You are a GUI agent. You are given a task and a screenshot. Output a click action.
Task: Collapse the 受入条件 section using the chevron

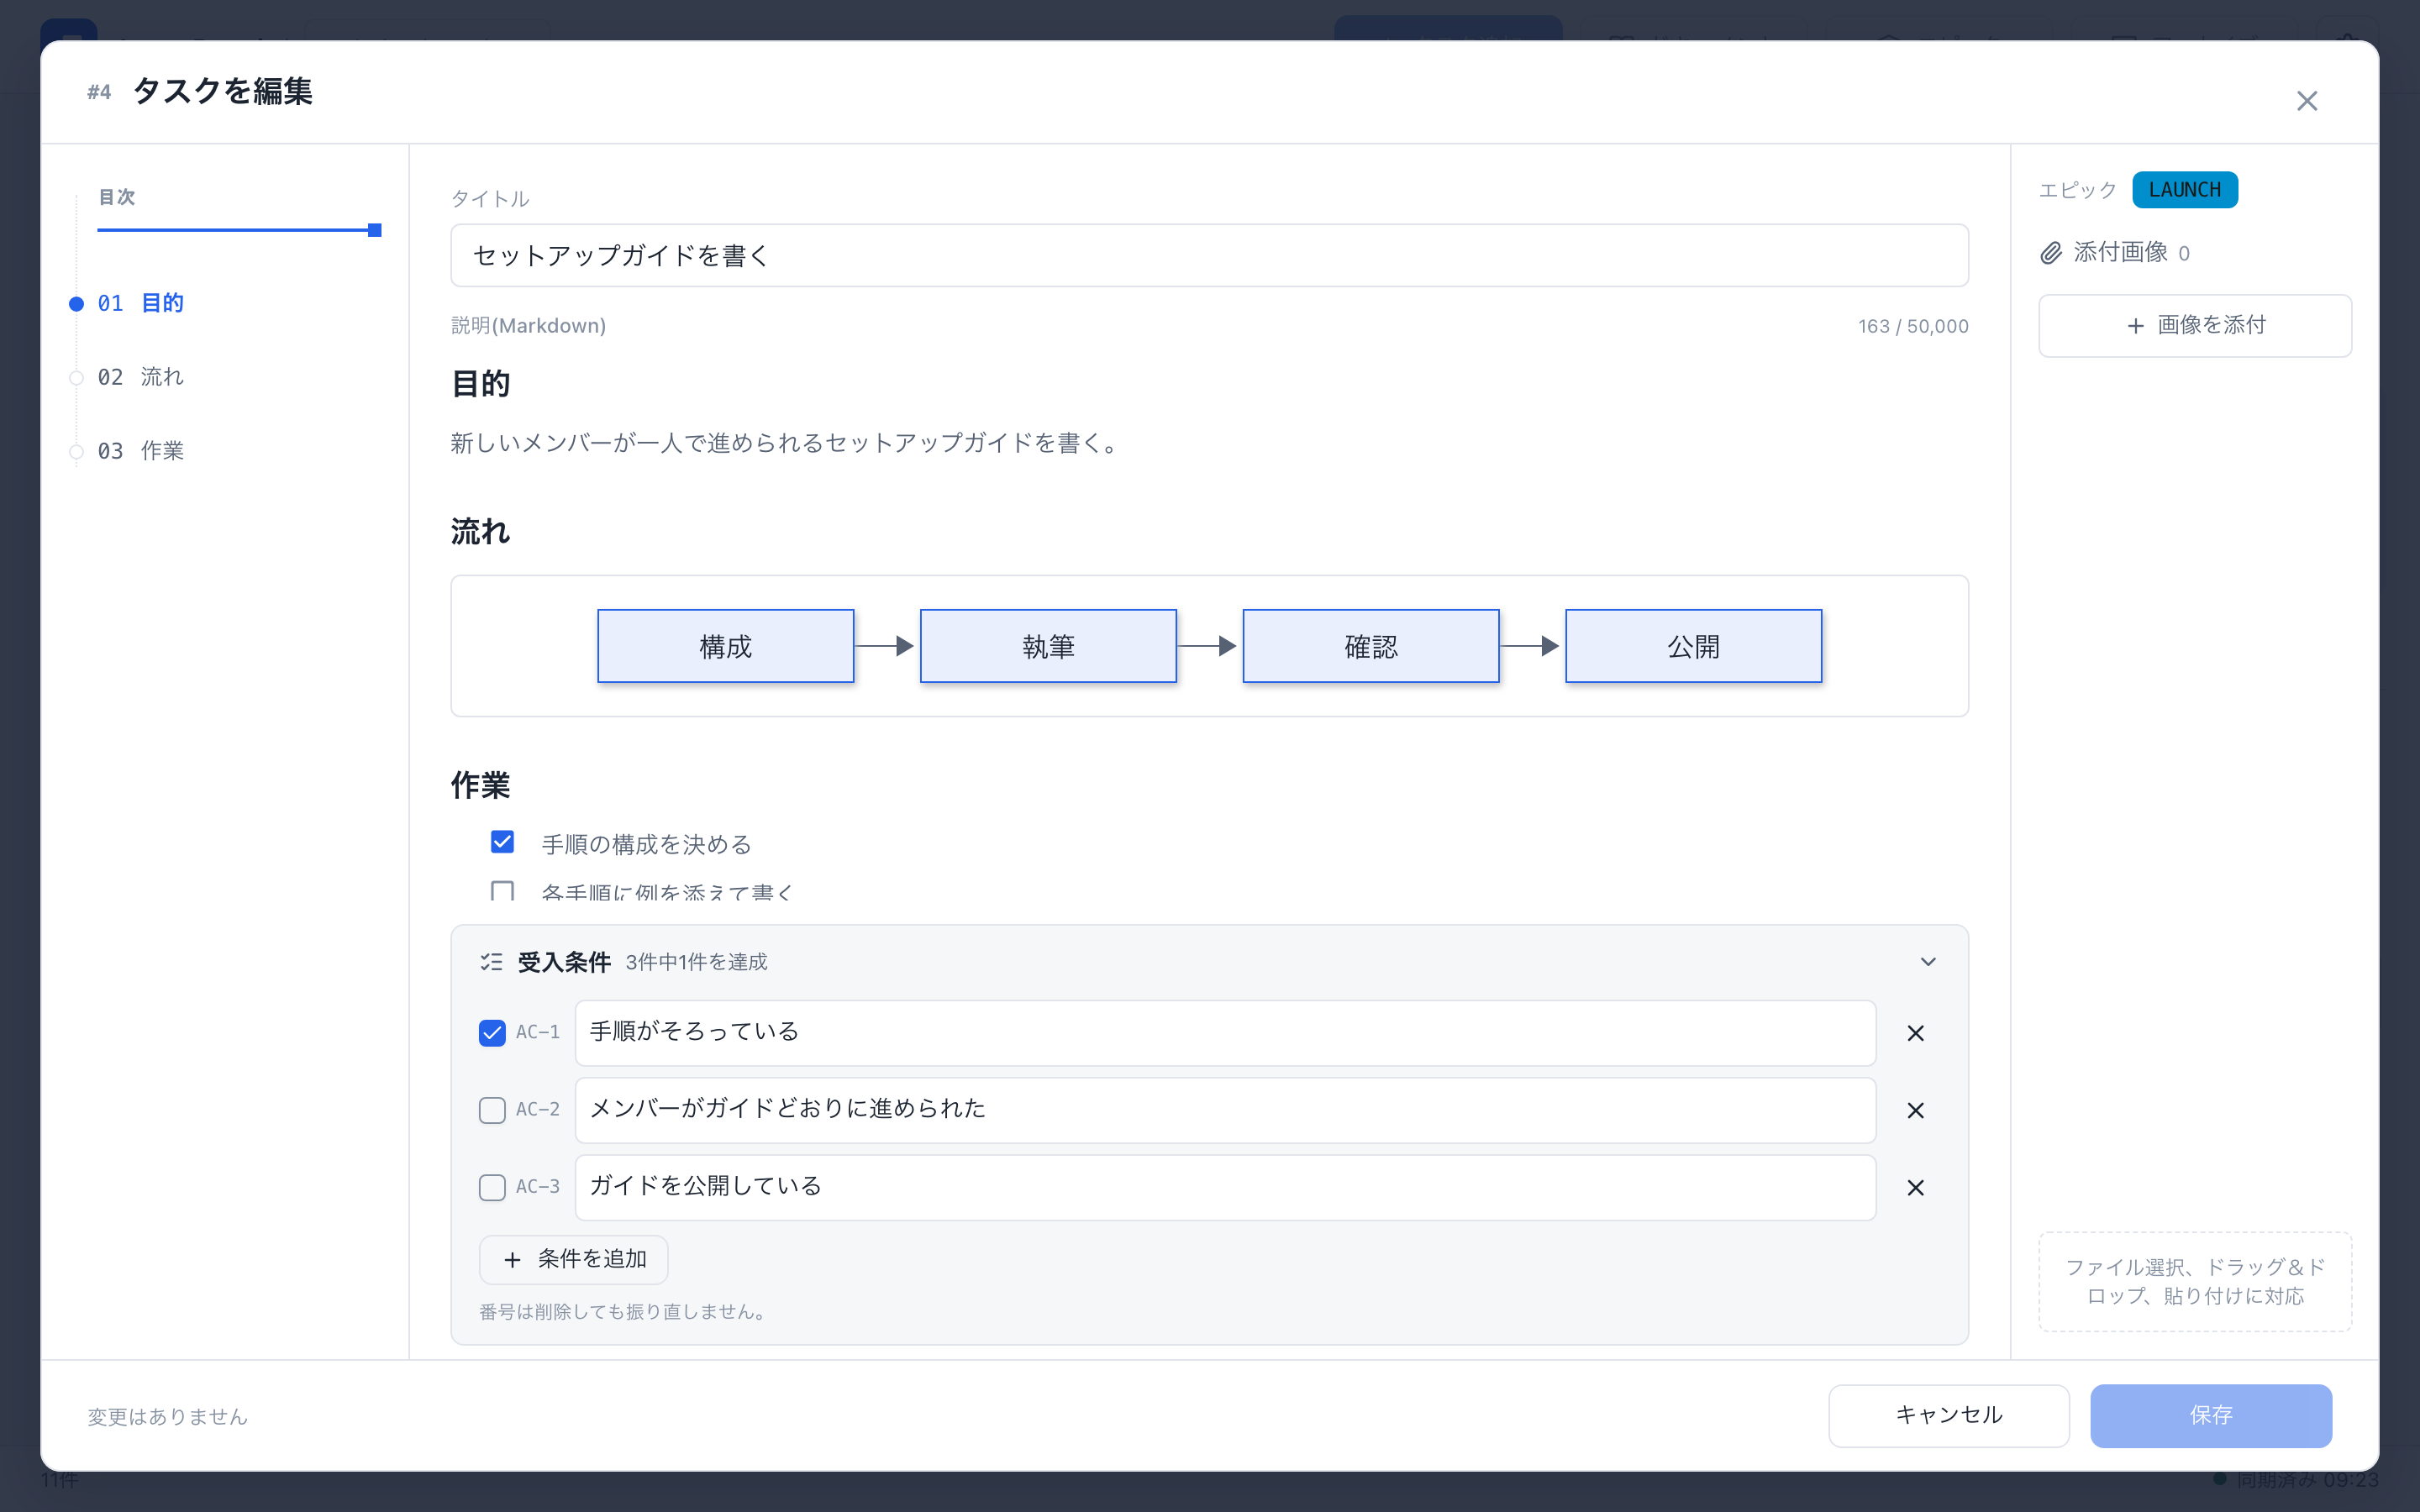coord(1928,962)
